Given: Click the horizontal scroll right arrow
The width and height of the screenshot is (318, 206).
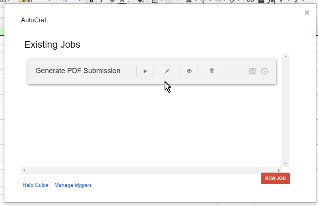Looking at the screenshot, I should [x=279, y=170].
